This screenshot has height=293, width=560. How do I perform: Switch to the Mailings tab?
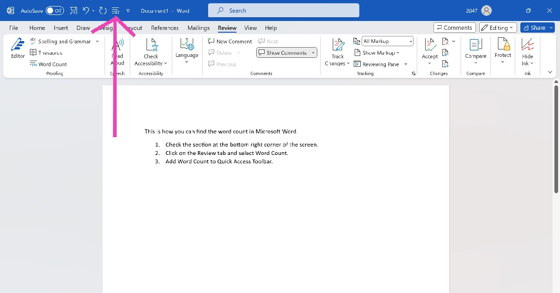[x=198, y=28]
